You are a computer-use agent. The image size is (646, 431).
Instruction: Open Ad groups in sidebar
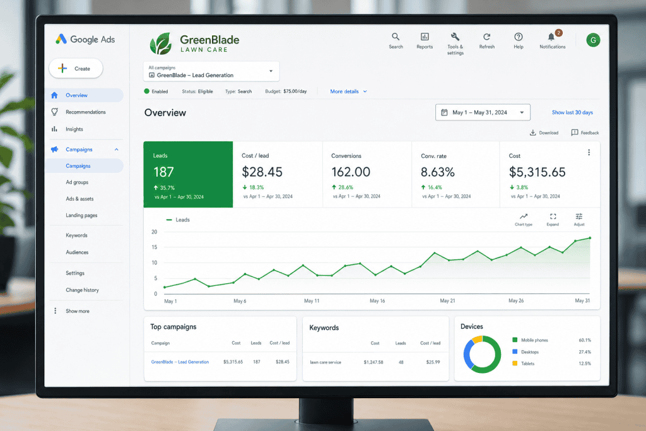point(77,182)
